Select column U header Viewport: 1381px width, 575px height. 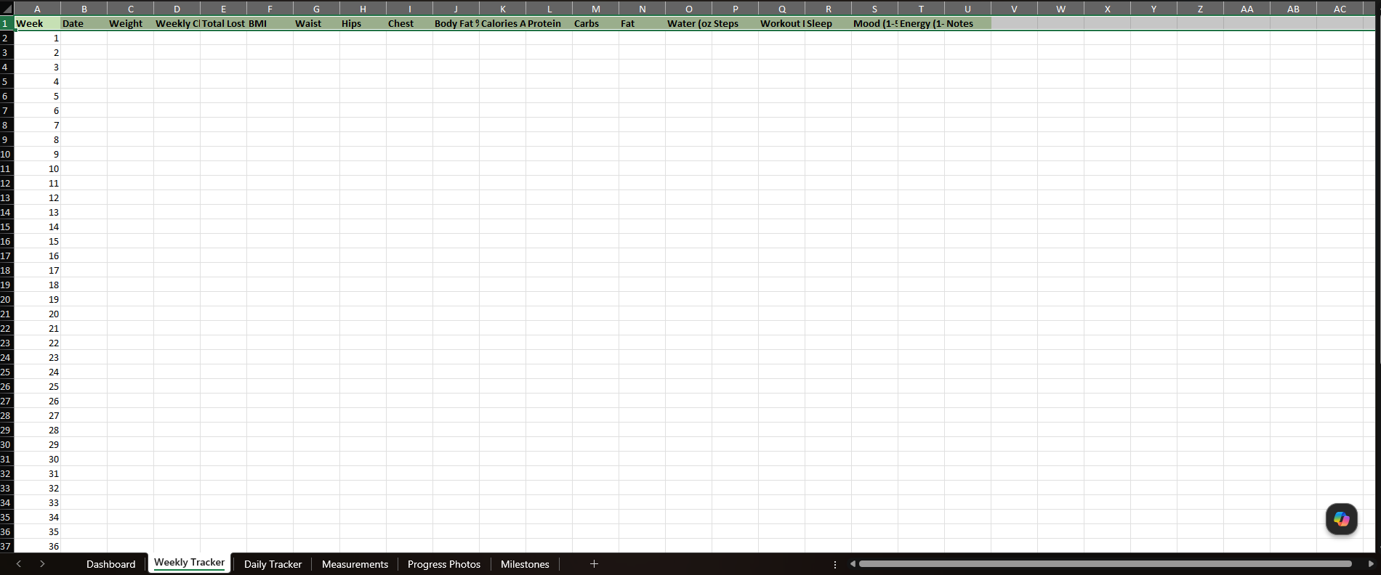[x=967, y=9]
